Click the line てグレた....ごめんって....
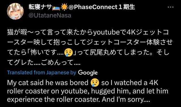This screenshot has height=107, width=181. [44, 63]
